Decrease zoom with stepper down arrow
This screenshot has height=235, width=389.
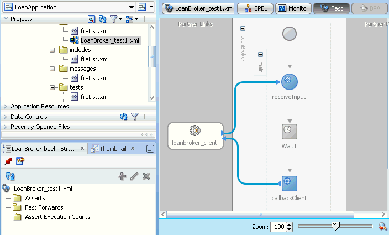click(290, 229)
